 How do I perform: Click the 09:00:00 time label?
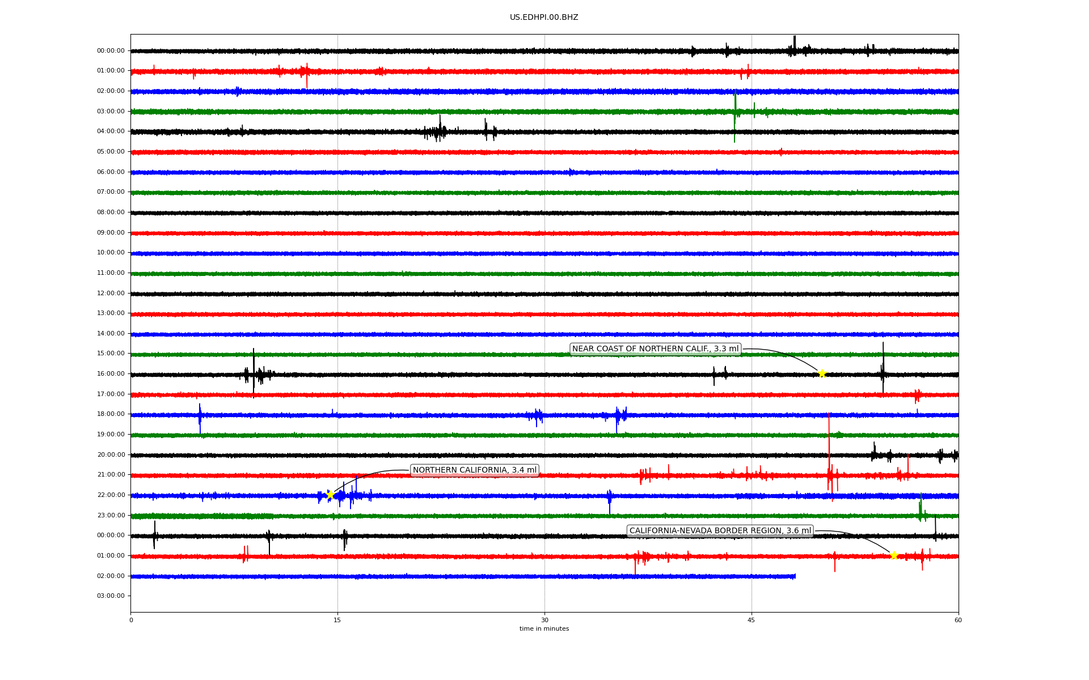(x=111, y=232)
